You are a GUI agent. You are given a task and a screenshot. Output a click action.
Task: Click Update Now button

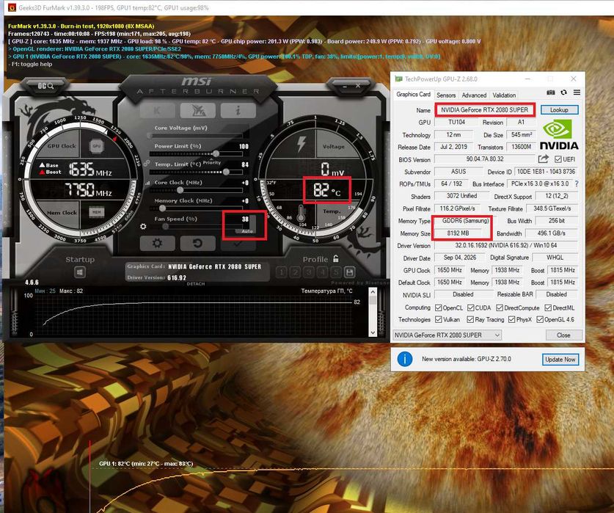[x=560, y=360]
